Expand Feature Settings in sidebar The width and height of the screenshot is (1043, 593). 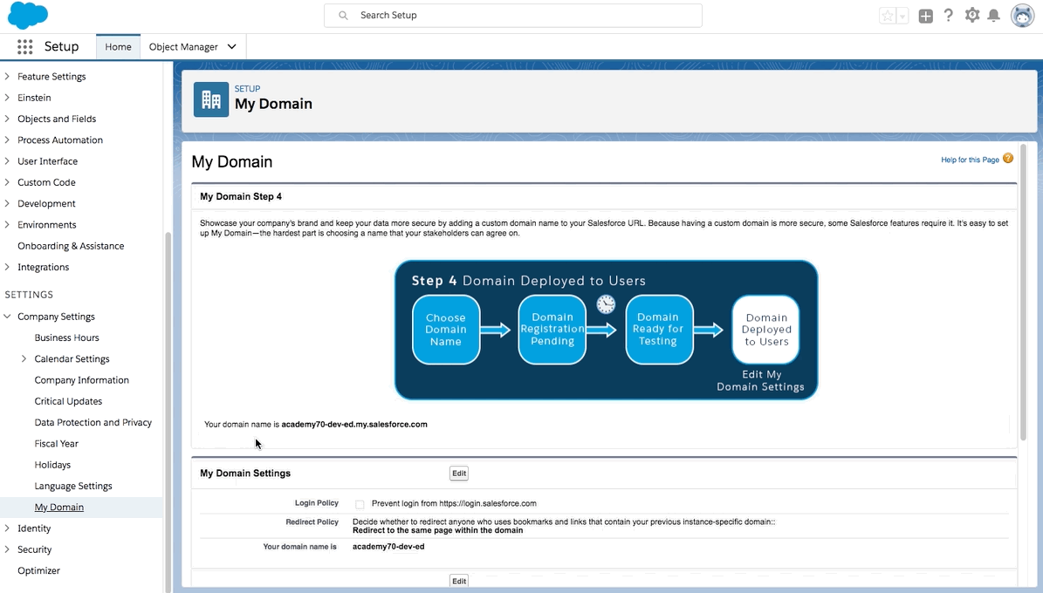(7, 77)
